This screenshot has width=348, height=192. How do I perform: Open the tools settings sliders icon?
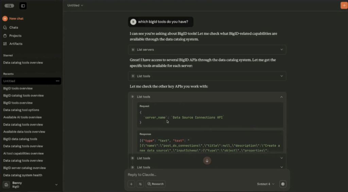pos(140,184)
